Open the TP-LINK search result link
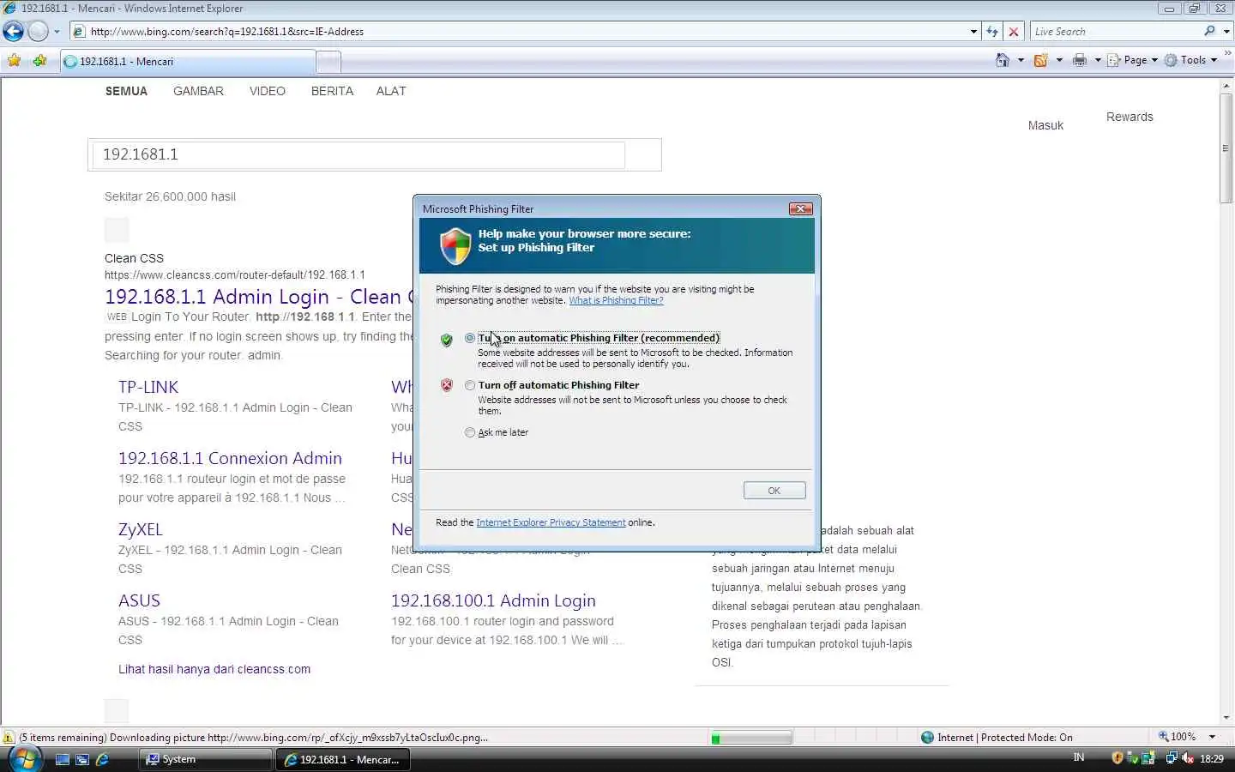 click(x=148, y=387)
